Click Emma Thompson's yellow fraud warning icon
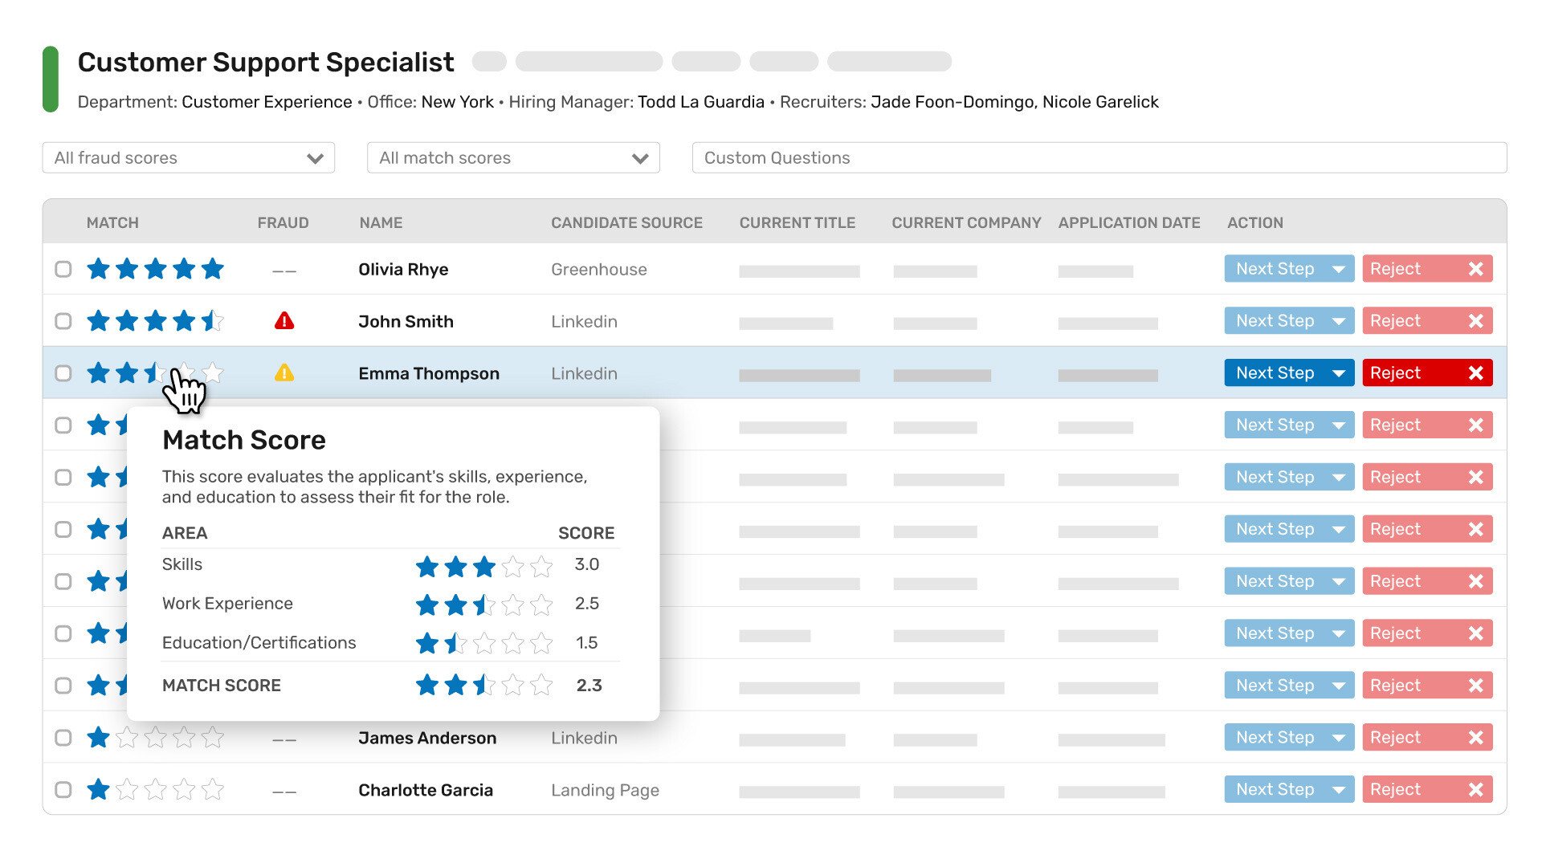This screenshot has width=1542, height=867. coord(284,373)
